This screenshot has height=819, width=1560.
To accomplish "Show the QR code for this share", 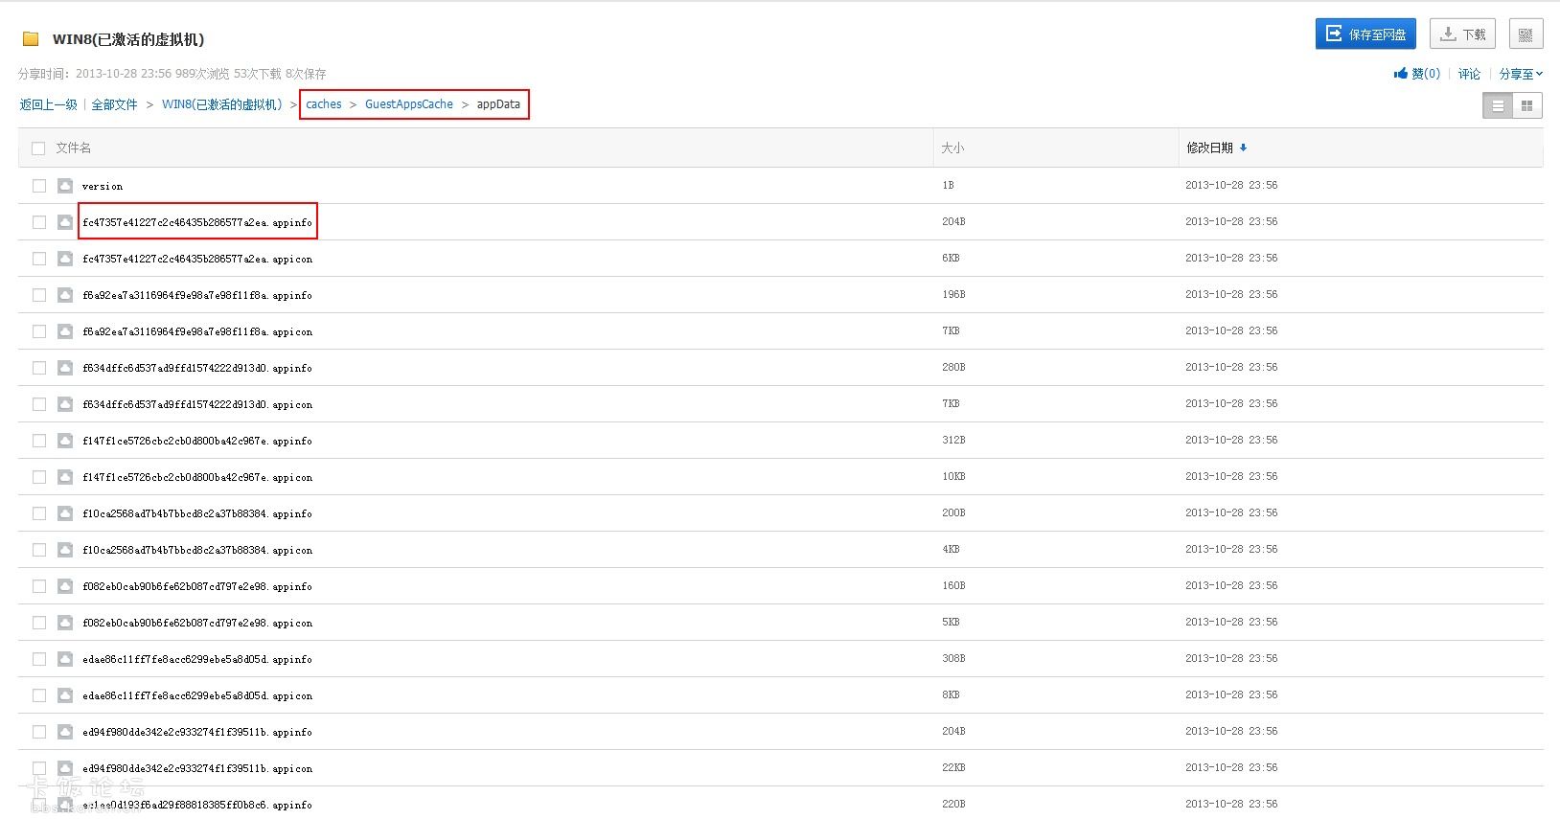I will [x=1526, y=34].
